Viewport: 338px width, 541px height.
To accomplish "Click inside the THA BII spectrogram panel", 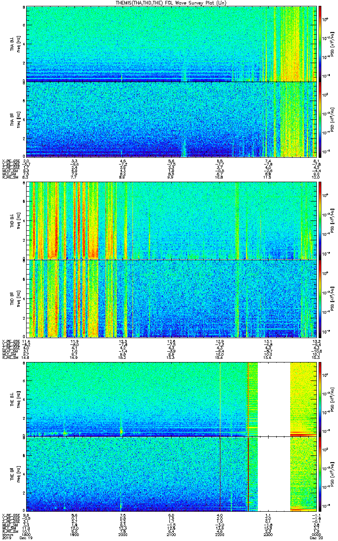I will pyautogui.click(x=172, y=119).
